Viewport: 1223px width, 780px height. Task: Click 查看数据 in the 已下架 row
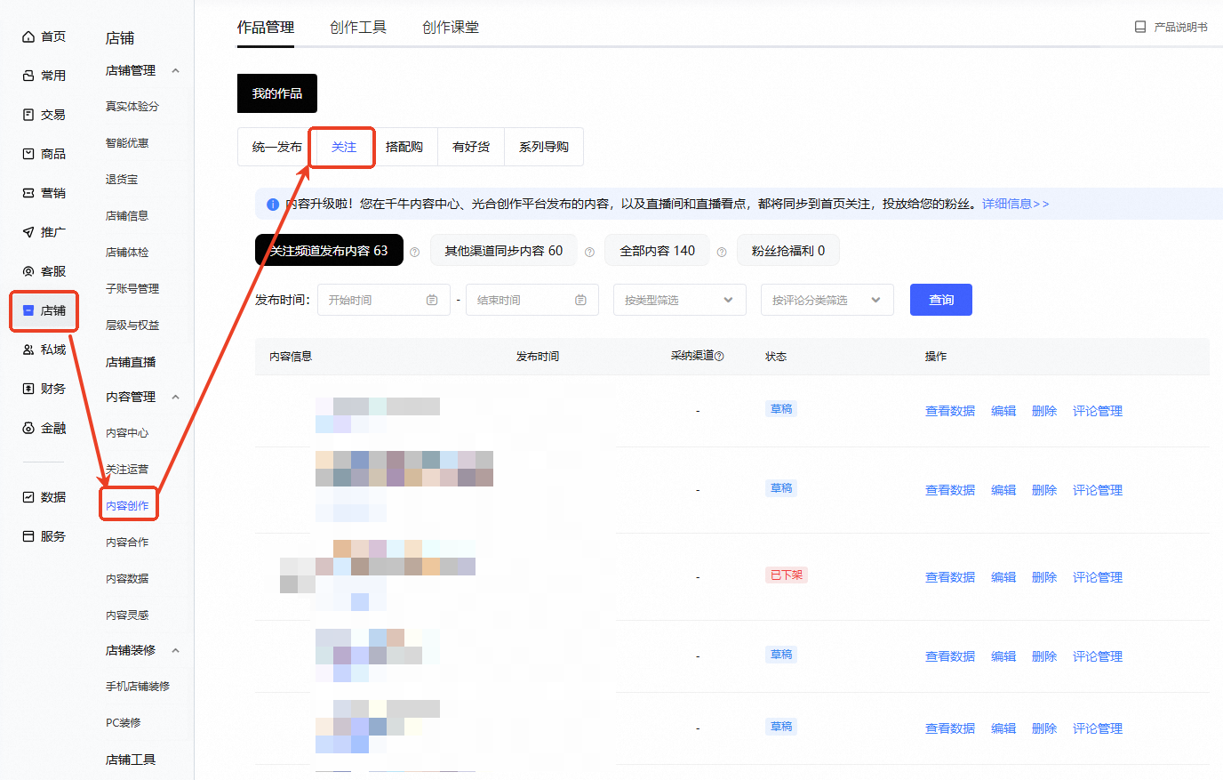coord(950,577)
